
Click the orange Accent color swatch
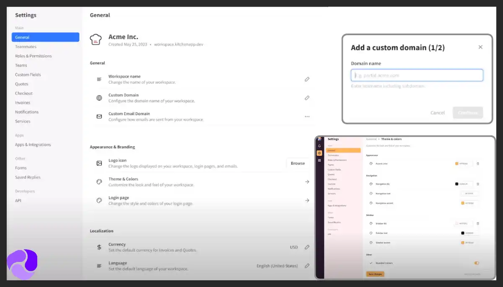[457, 164]
